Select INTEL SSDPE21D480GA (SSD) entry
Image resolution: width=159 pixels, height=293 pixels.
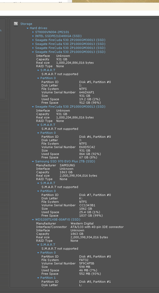pyautogui.click(x=58, y=36)
